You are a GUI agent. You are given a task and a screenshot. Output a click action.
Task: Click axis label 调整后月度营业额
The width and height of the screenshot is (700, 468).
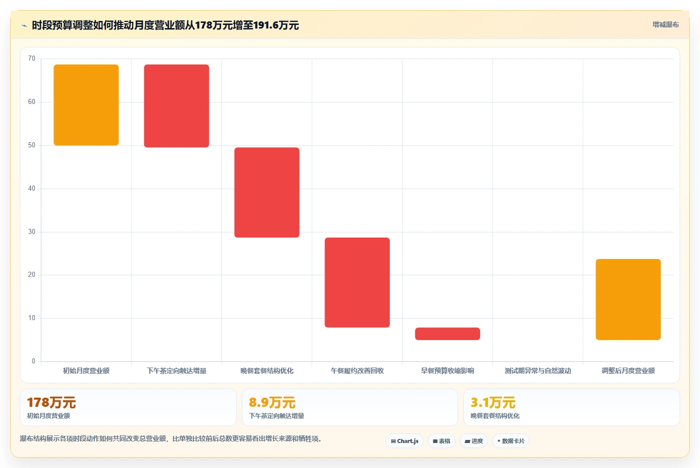click(628, 371)
